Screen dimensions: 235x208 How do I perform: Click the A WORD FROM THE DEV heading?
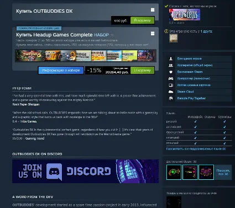coord(33,197)
